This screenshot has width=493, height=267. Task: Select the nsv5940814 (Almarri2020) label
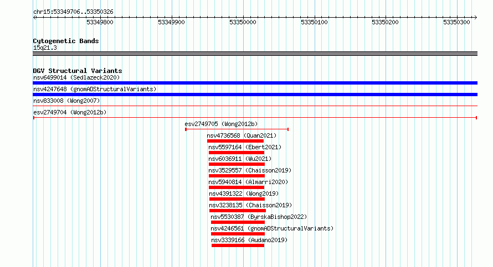pos(248,182)
